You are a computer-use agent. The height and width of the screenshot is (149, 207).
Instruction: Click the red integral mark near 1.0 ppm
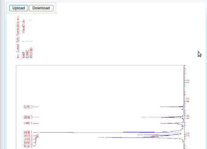coord(144,117)
